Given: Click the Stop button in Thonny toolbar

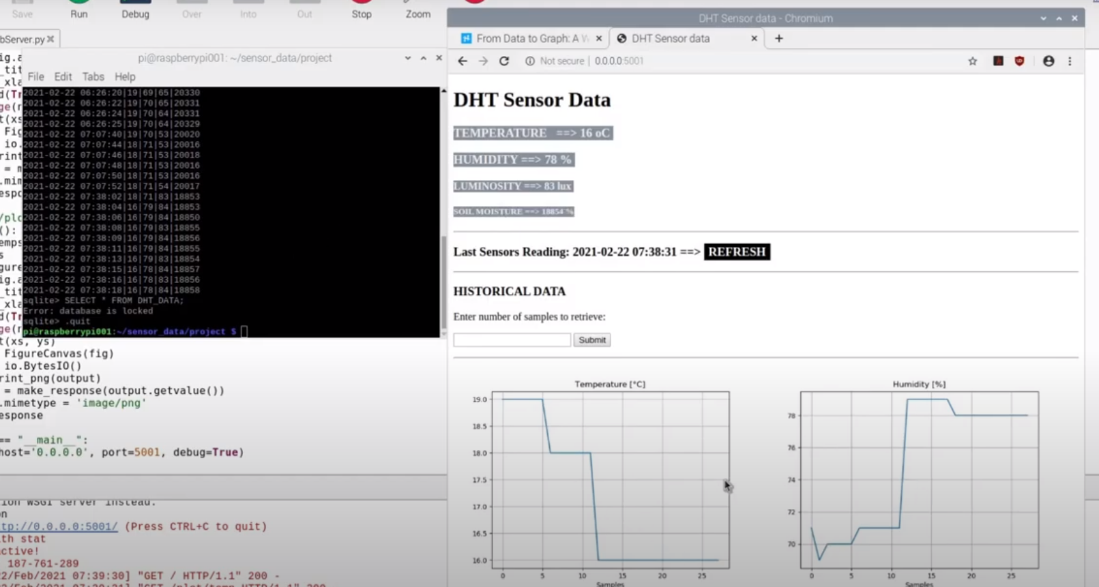Looking at the screenshot, I should 362,10.
